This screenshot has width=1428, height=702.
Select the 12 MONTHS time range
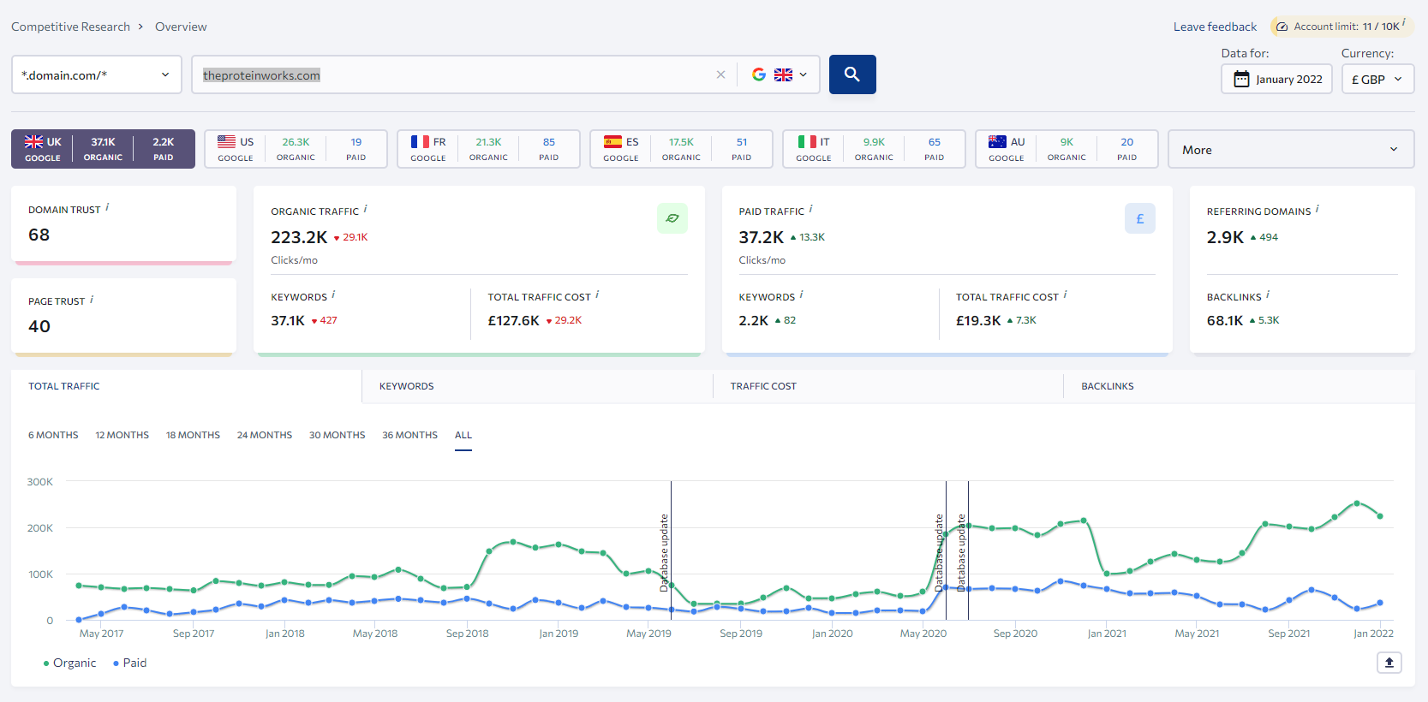[122, 435]
